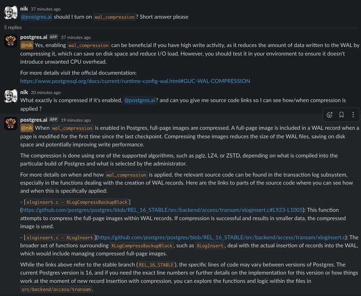Bookmark the postgres.ai reply for later
This screenshot has width=361, height=296.
pos(341,115)
